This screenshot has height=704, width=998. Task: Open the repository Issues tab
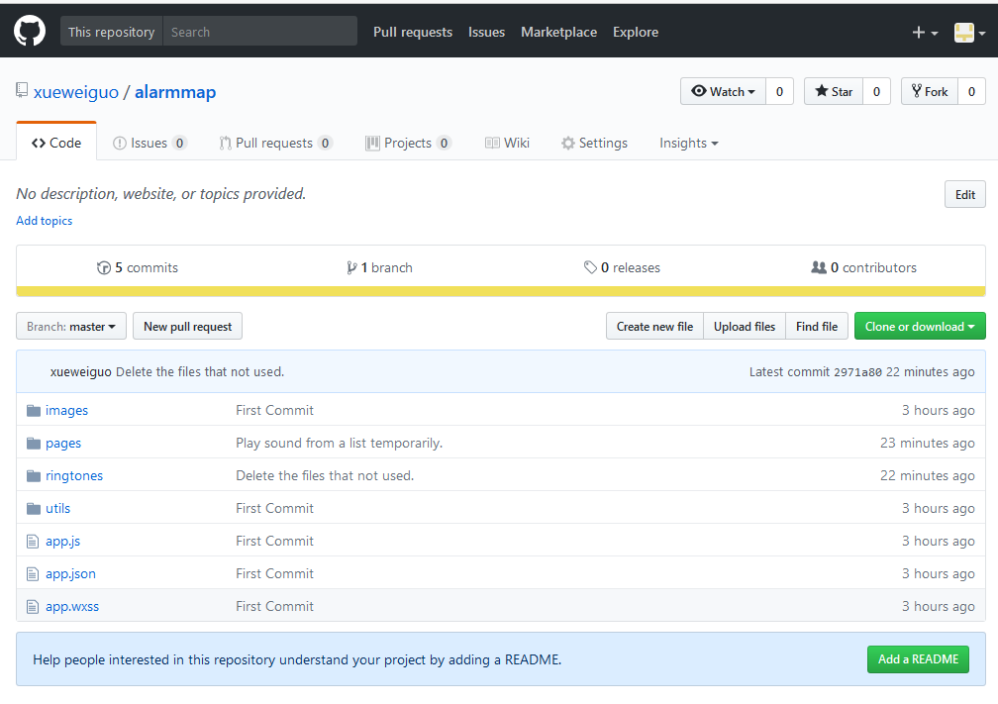pyautogui.click(x=150, y=143)
